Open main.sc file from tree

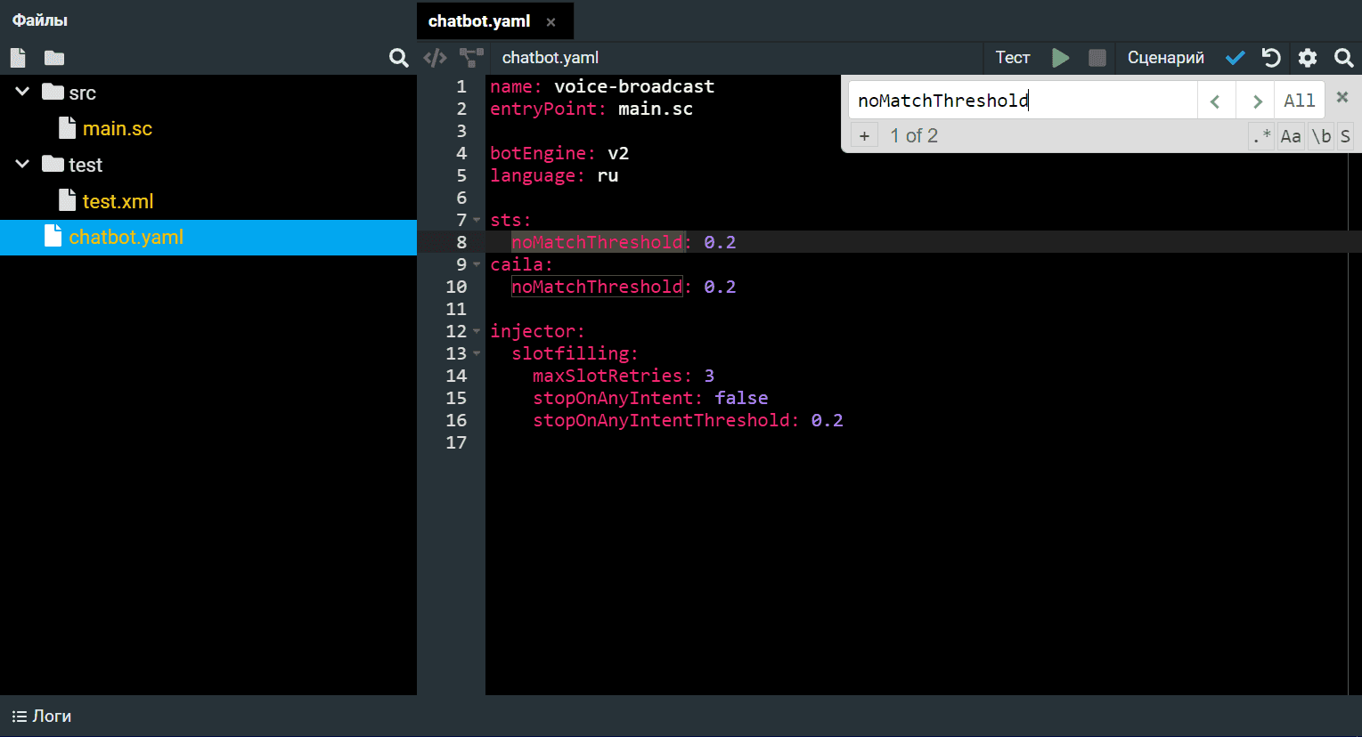(x=118, y=128)
